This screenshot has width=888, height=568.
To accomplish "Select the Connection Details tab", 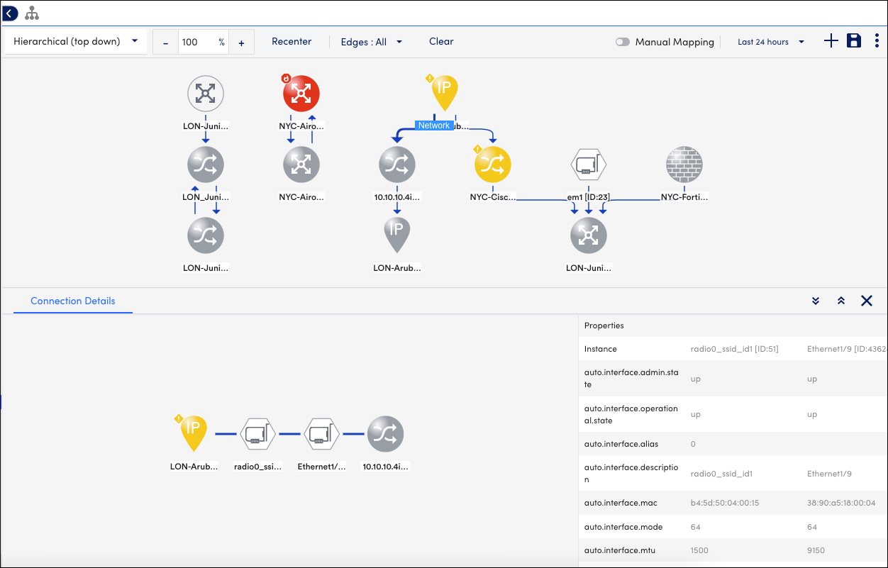I will click(72, 301).
